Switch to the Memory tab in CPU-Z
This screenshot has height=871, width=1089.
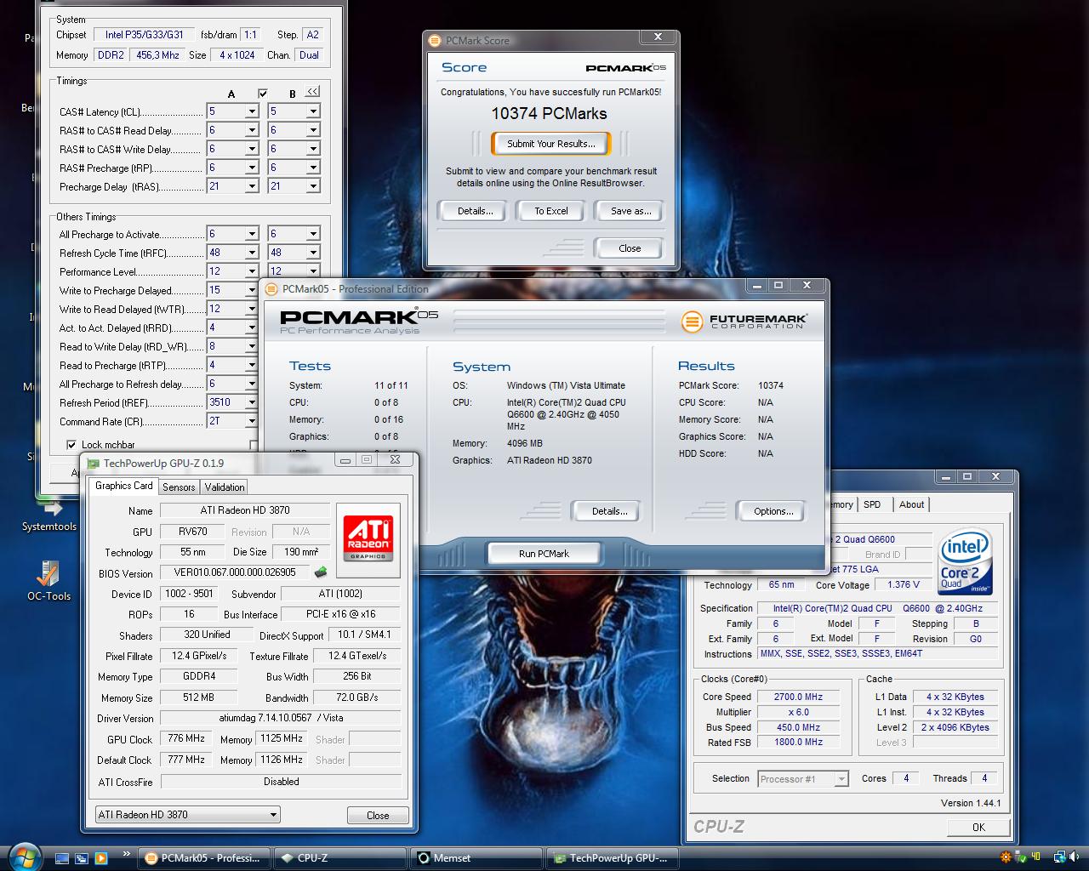(841, 504)
